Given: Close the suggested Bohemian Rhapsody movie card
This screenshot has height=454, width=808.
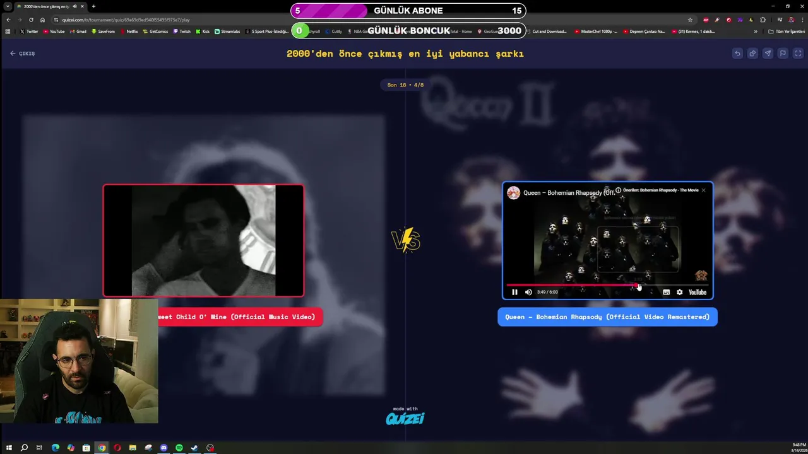Looking at the screenshot, I should pyautogui.click(x=703, y=190).
